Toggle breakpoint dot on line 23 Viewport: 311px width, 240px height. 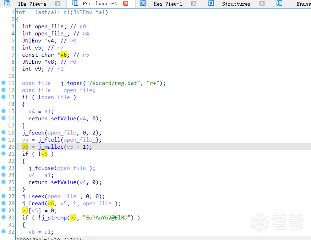tap(4, 168)
